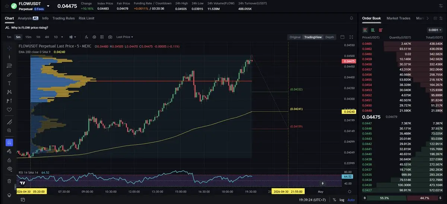Open the Chart tab
This screenshot has width=447, height=204.
pyautogui.click(x=9, y=18)
